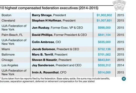
Task: Click Colin Ambrose, CIO entry
Action: coord(46,42)
